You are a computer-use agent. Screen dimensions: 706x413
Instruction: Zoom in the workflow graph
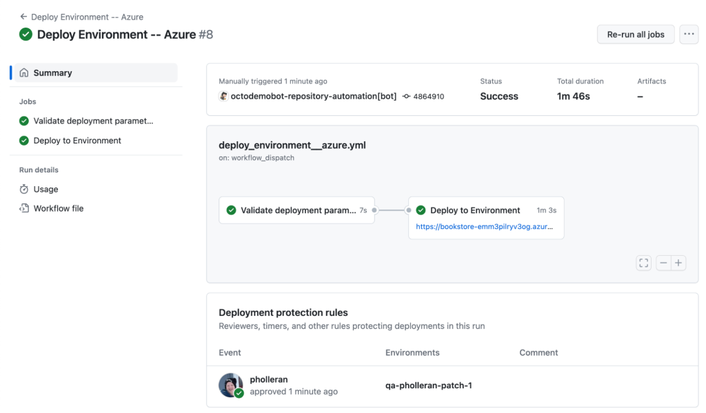678,263
